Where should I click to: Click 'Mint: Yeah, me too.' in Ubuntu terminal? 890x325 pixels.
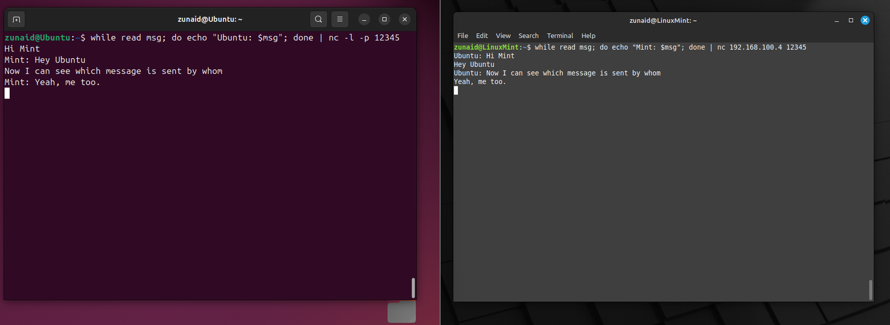pyautogui.click(x=52, y=82)
